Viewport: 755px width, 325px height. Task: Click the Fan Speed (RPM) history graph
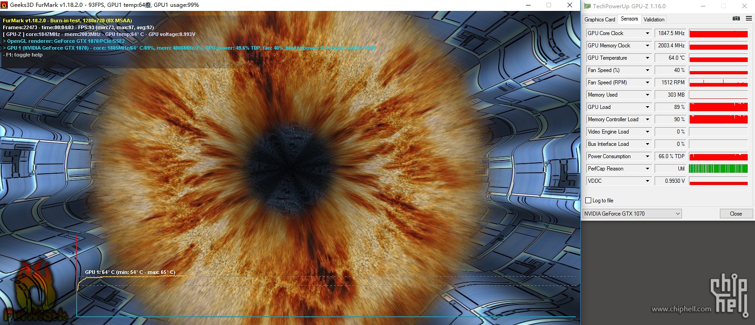[719, 83]
